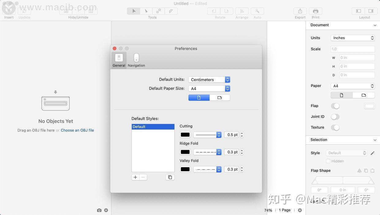The width and height of the screenshot is (380, 215).
Task: Enable the Joint ID toggle
Action: [335, 117]
